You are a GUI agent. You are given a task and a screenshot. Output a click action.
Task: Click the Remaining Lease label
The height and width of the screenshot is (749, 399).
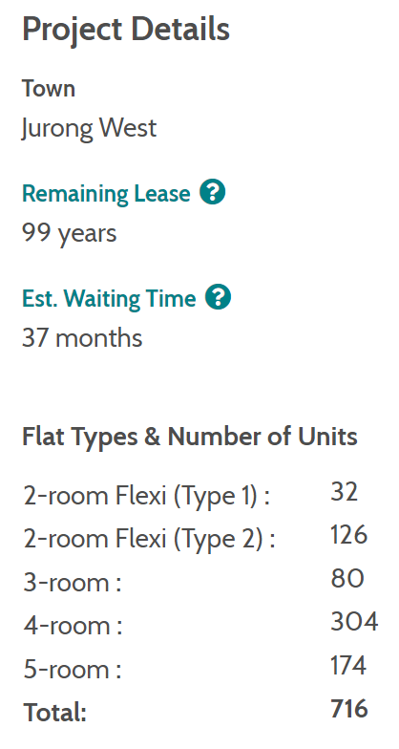(x=106, y=193)
